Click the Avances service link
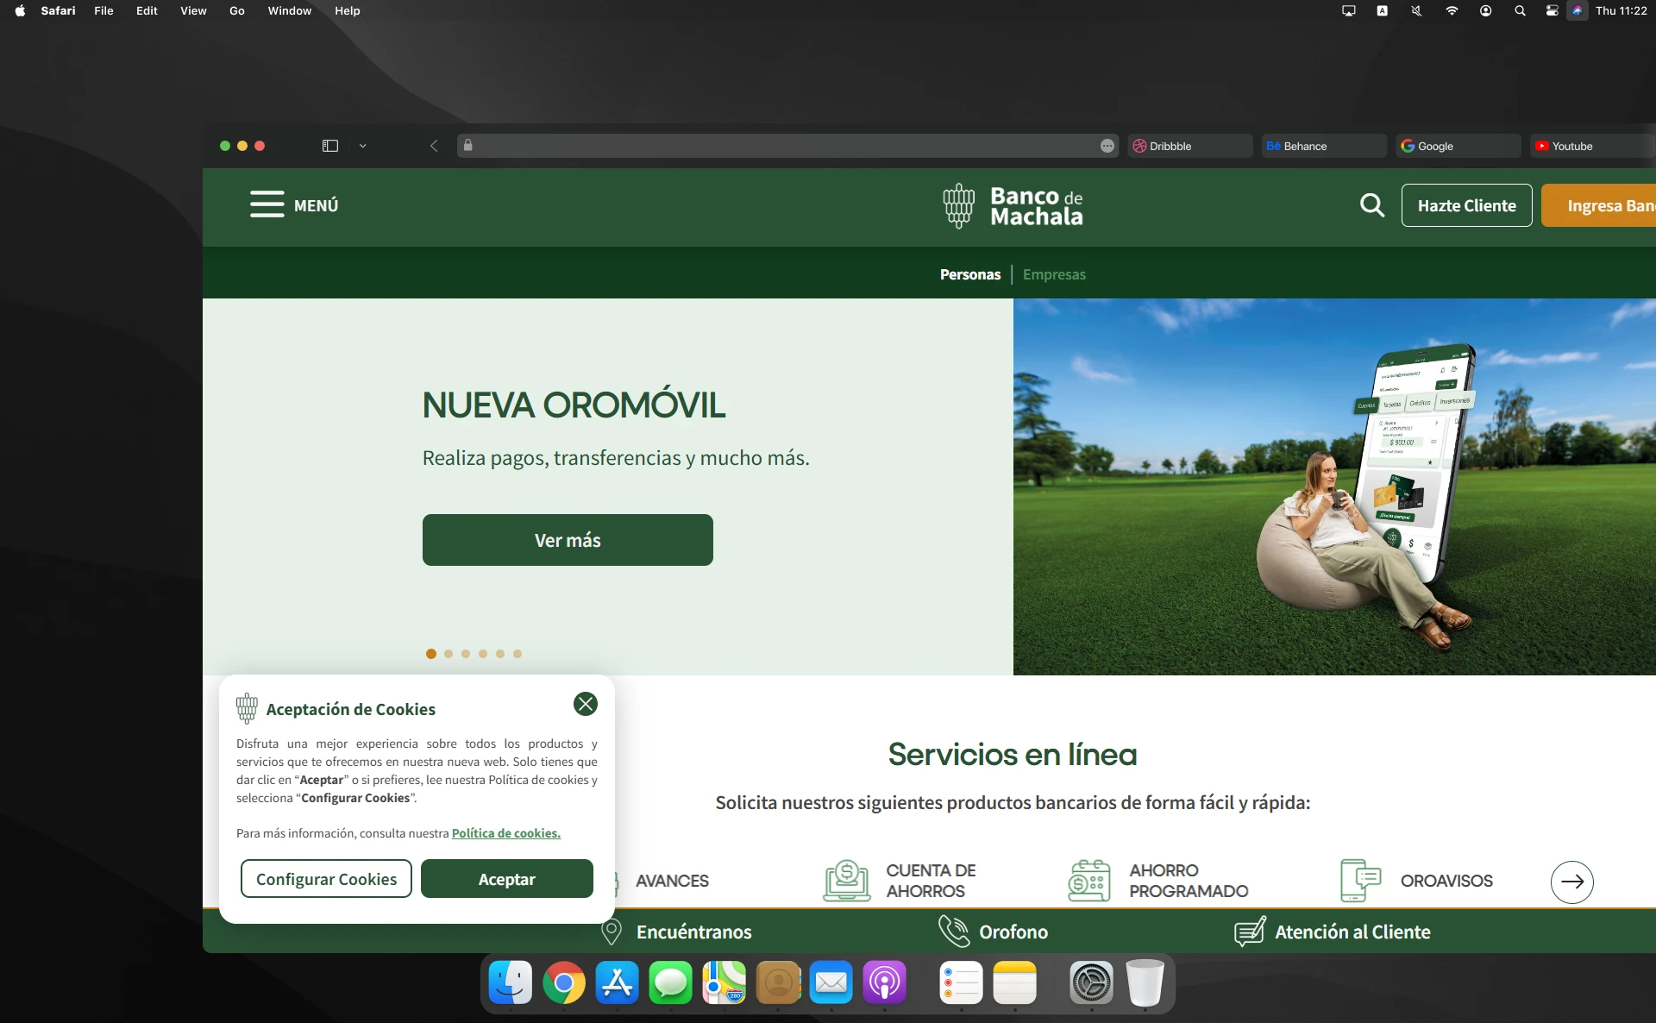This screenshot has height=1023, width=1656. pos(672,881)
